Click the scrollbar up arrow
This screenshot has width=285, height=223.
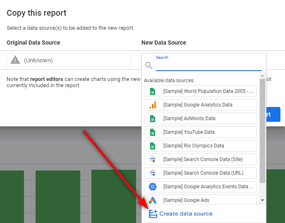[262, 76]
